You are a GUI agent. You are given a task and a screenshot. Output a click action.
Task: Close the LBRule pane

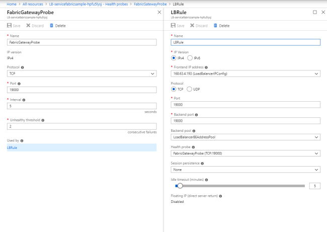323,12
